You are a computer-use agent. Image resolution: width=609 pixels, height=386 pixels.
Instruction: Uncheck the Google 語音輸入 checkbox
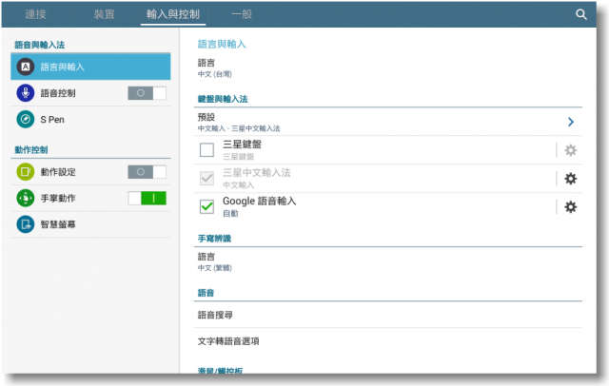[206, 206]
